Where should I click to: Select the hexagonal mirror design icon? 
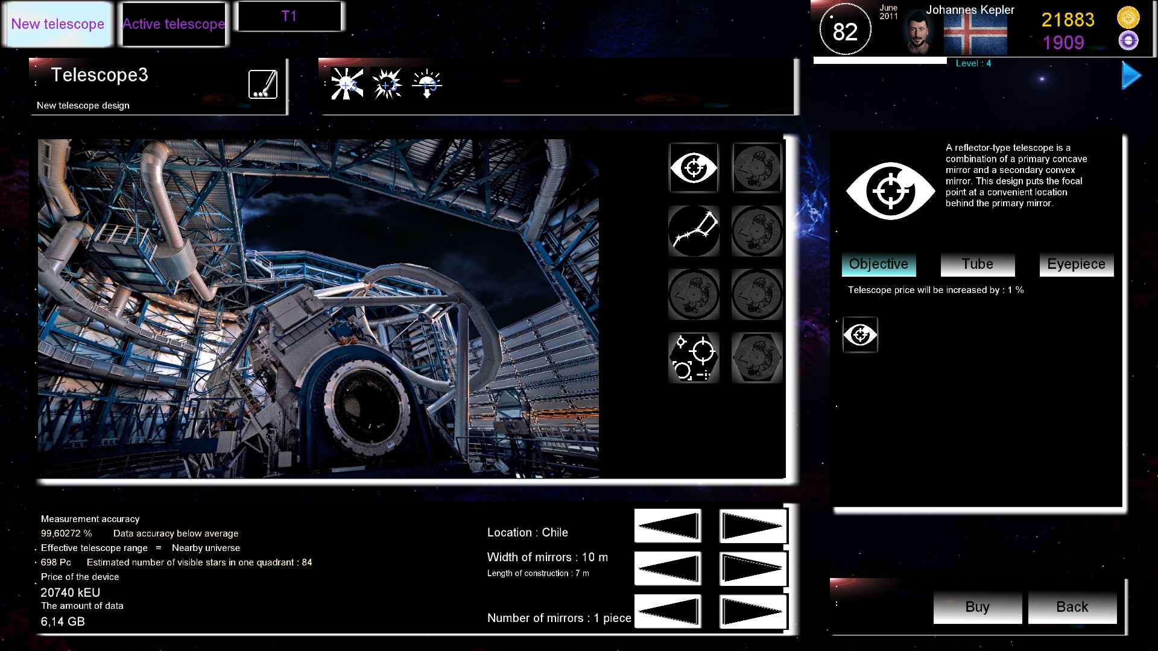(694, 357)
